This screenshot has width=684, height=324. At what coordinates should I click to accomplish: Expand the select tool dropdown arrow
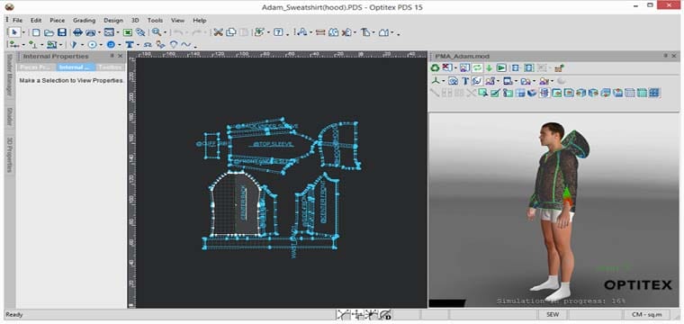point(23,32)
